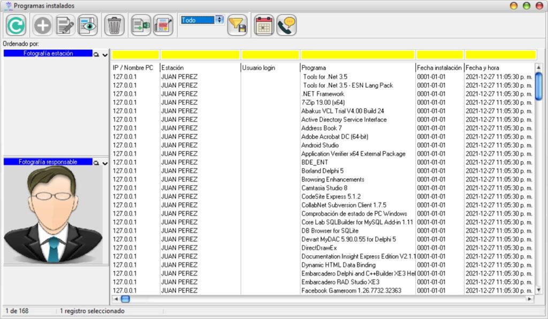Click the magnifier beside Fotografía estación
This screenshot has height=319, width=548.
[x=96, y=55]
